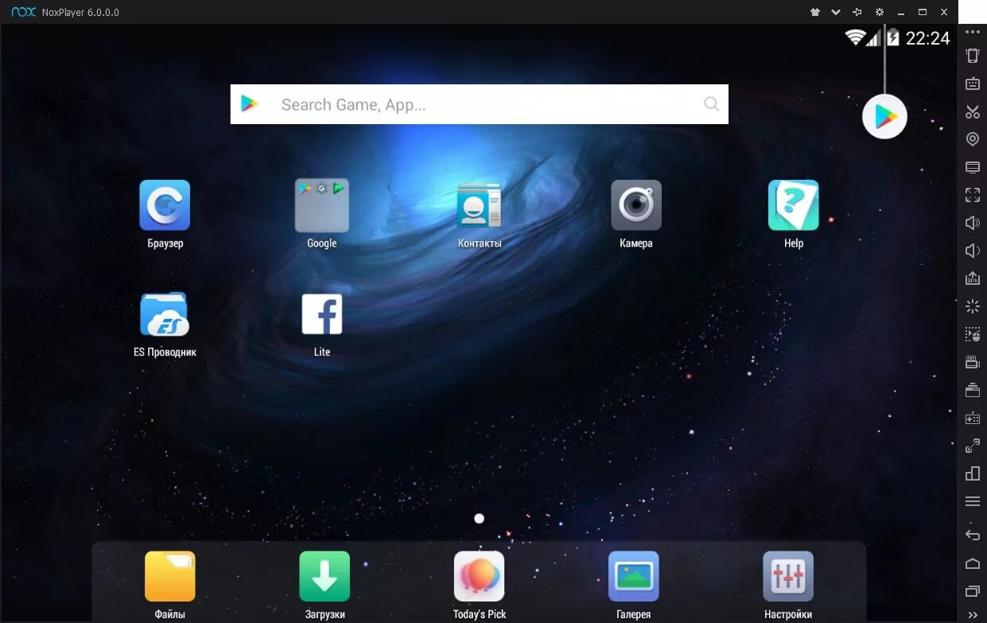Open Файлы in the dock
Viewport: 987px width, 623px height.
pos(170,576)
